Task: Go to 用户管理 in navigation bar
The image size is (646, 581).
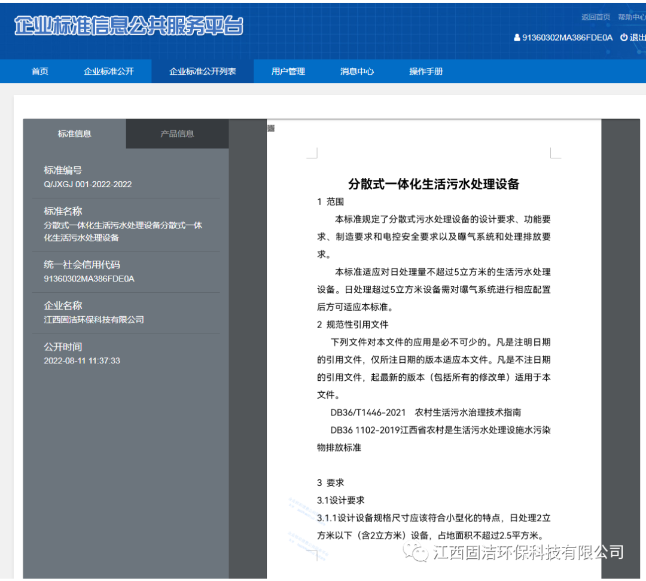Action: [288, 71]
